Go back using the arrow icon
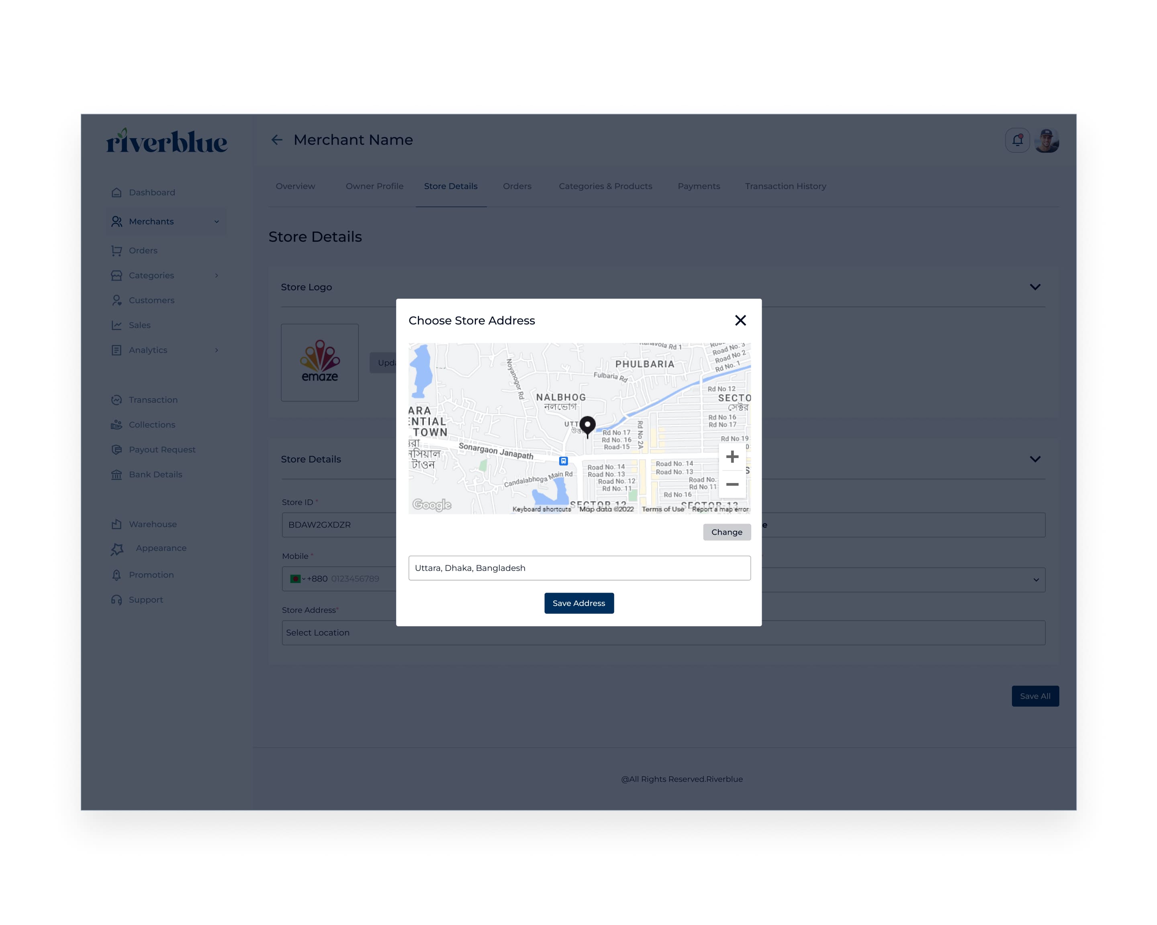 coord(276,140)
